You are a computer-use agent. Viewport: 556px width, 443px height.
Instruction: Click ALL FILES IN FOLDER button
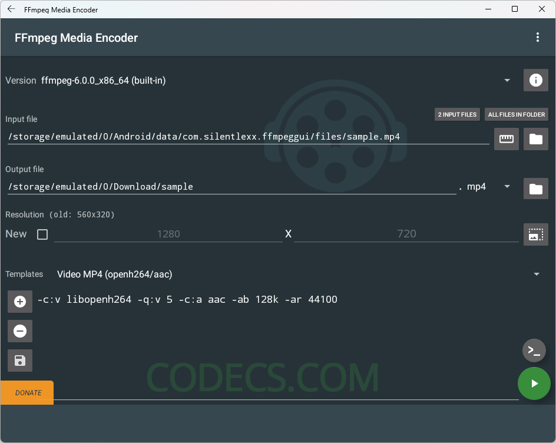tap(517, 114)
